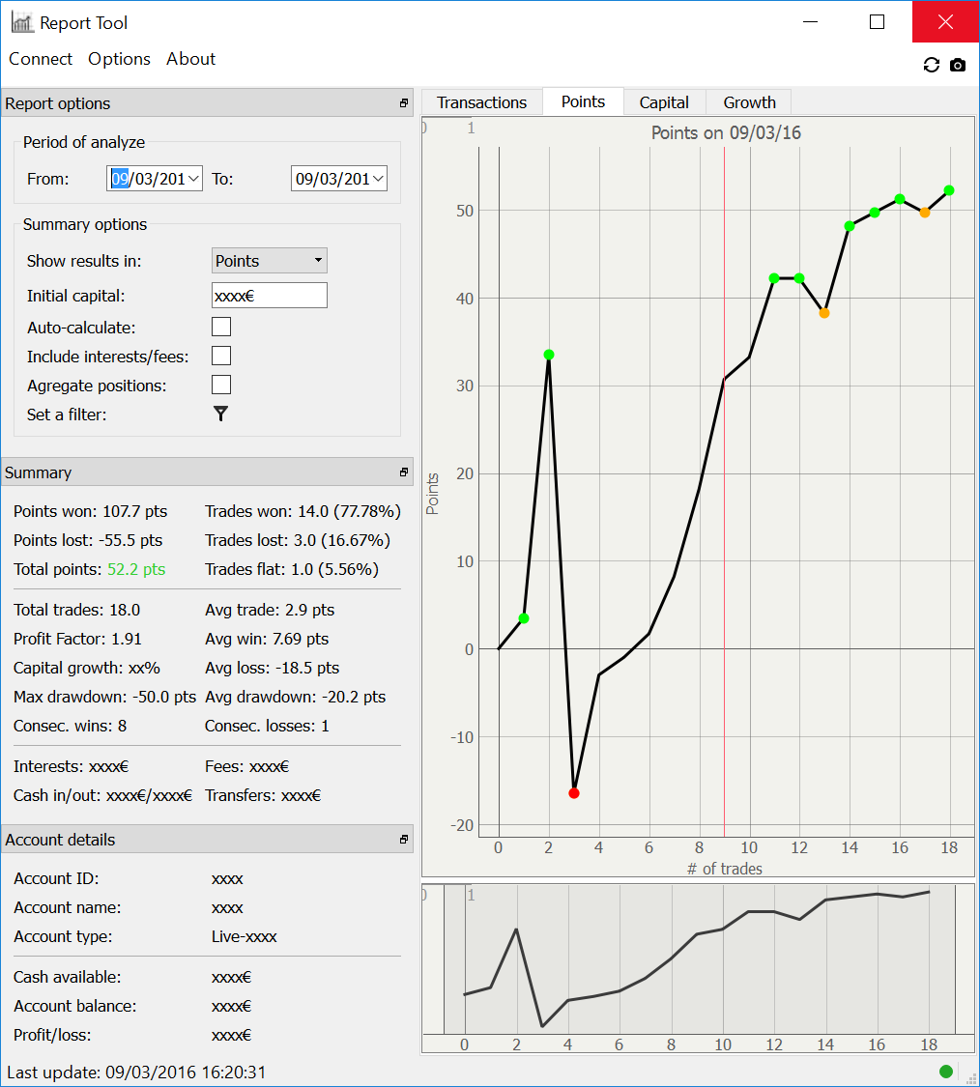The height and width of the screenshot is (1087, 980).
Task: Click the refresh report icon
Action: [932, 65]
